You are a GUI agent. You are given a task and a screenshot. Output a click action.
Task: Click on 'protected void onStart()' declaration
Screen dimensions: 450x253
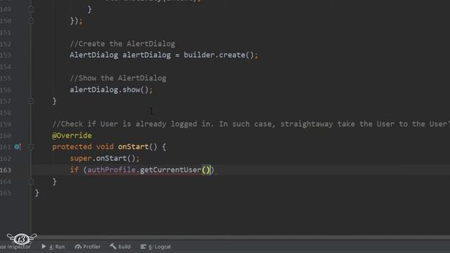click(105, 147)
